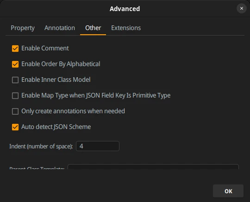
Task: Disable Enable Order By Alphabetical checkbox
Action: tap(15, 64)
